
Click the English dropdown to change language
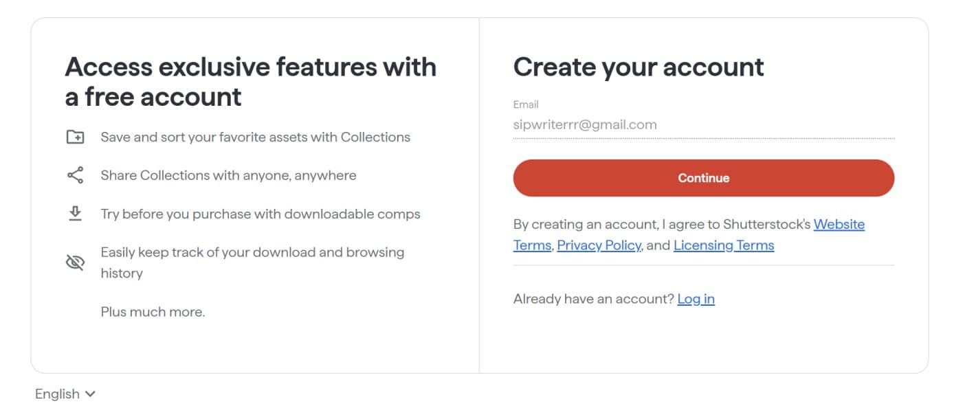pyautogui.click(x=65, y=394)
